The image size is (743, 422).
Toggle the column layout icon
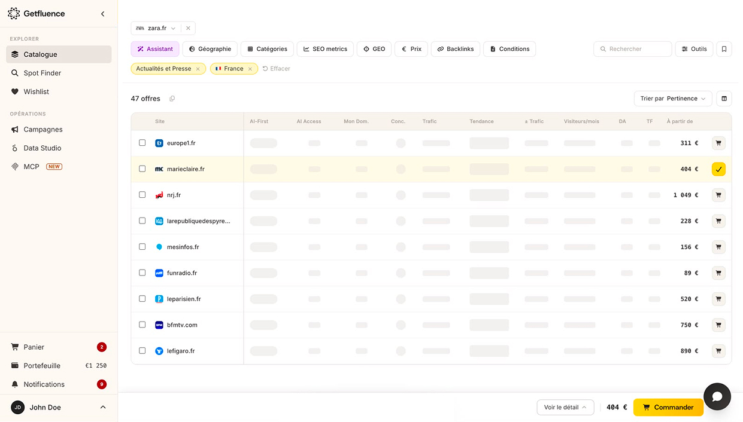click(724, 99)
